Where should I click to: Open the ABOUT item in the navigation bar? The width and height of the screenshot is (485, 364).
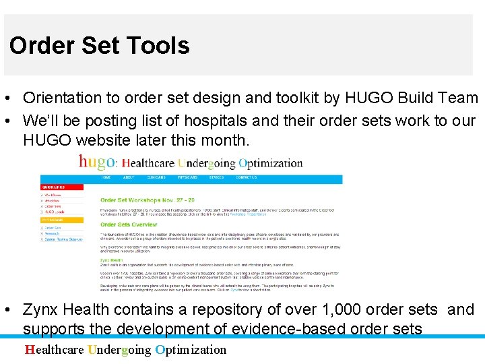coord(129,177)
